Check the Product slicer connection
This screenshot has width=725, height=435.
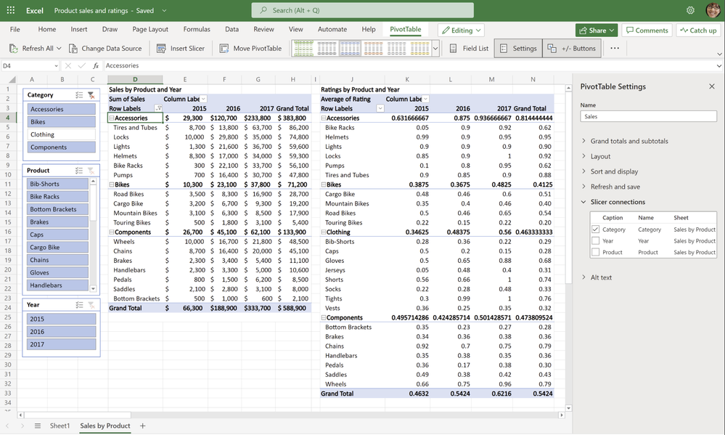pyautogui.click(x=596, y=253)
